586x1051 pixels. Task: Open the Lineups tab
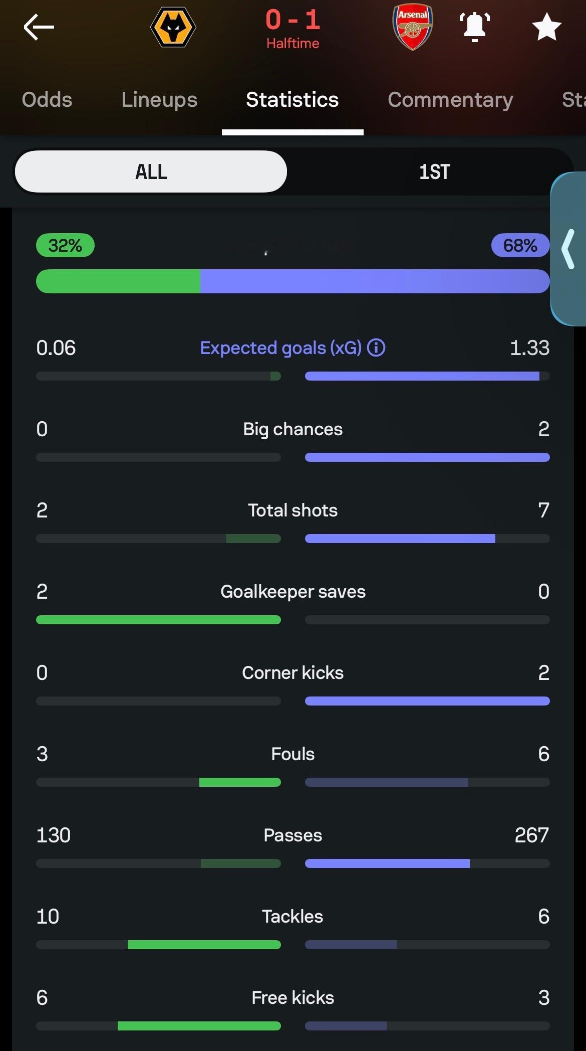click(159, 100)
